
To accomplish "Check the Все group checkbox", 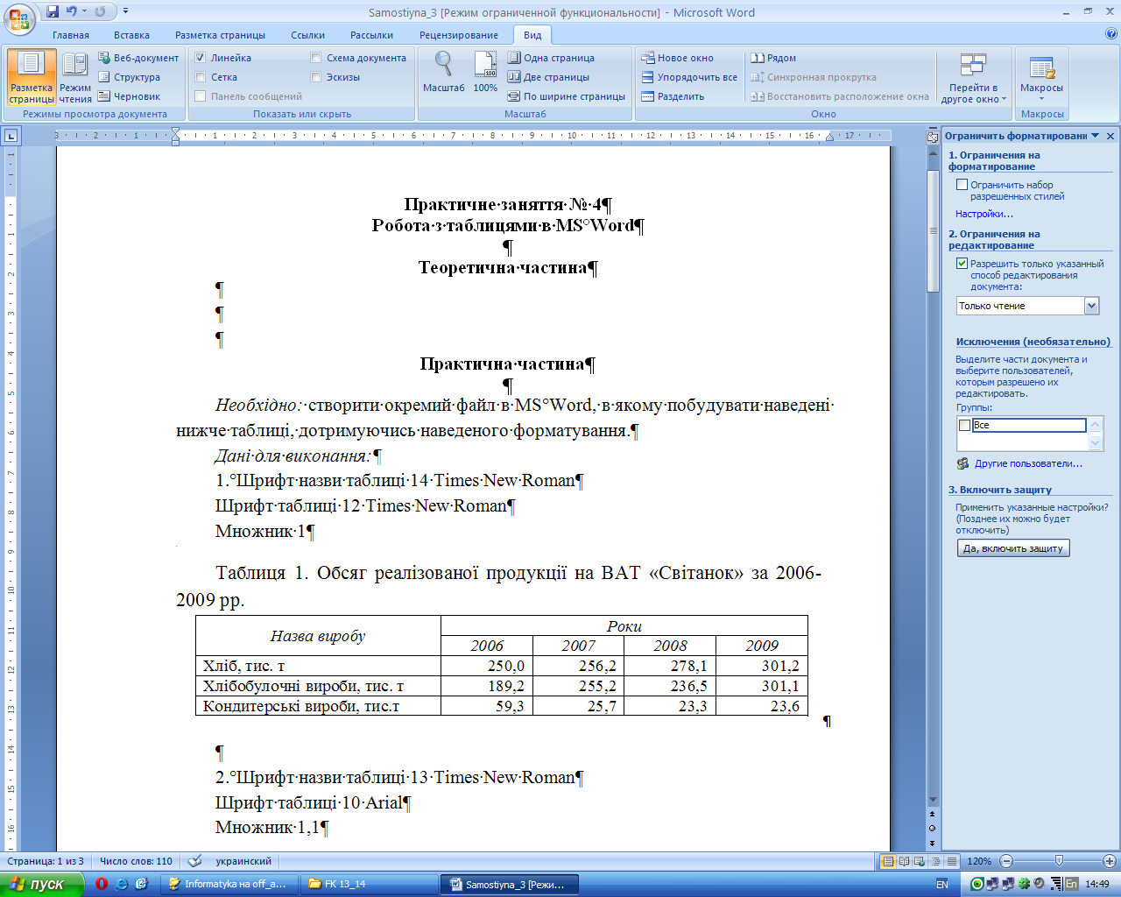I will tap(965, 425).
